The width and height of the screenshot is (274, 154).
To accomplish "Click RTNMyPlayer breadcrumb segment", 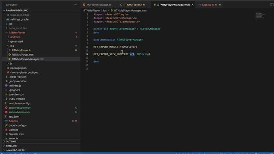I will pos(92,10).
